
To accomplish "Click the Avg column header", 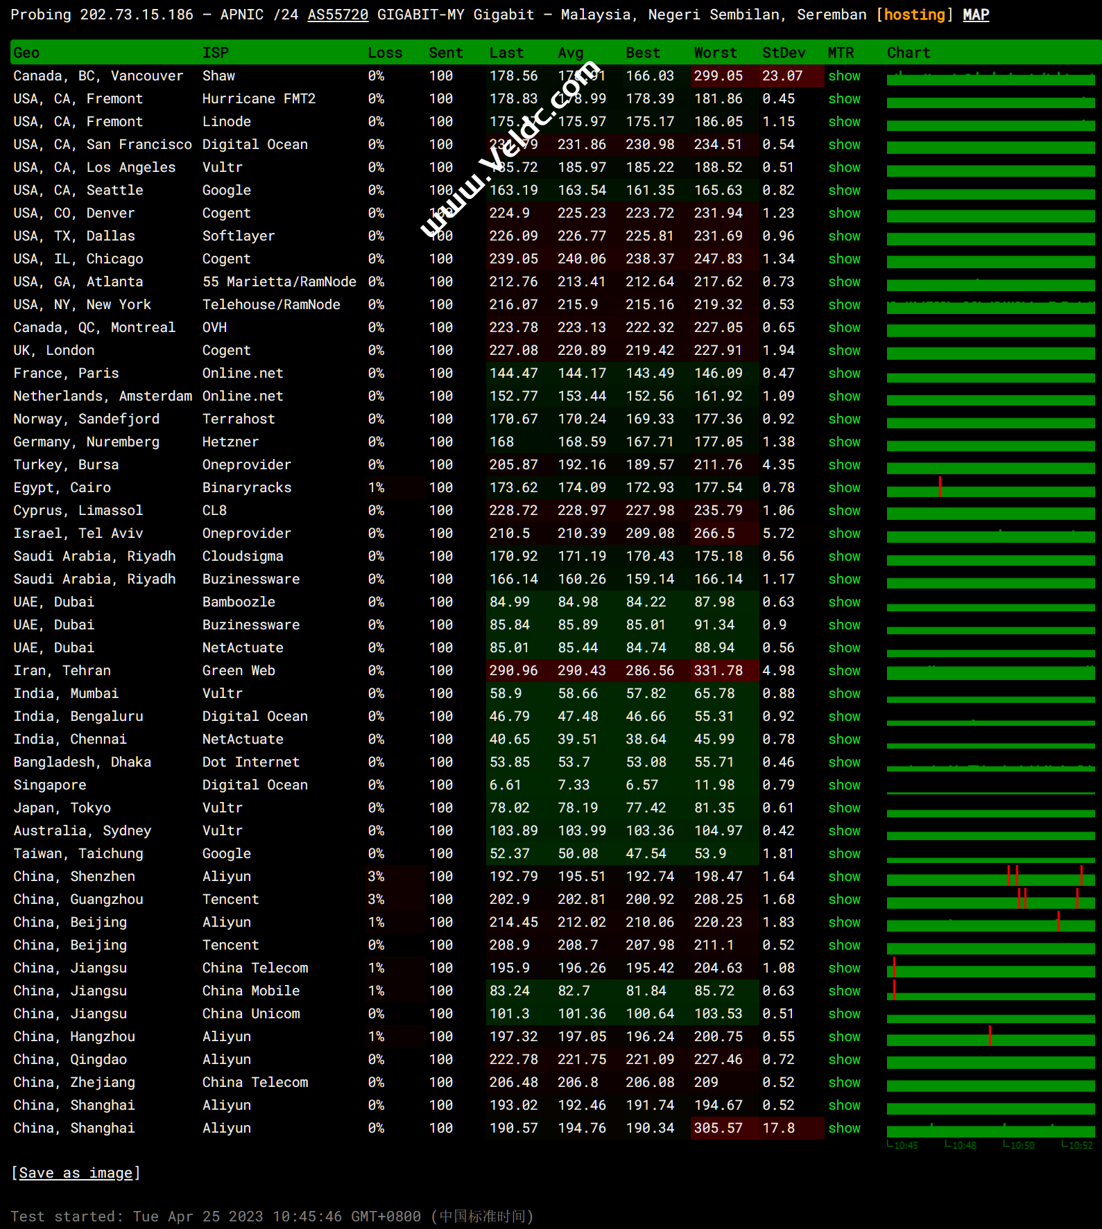I will (x=570, y=53).
